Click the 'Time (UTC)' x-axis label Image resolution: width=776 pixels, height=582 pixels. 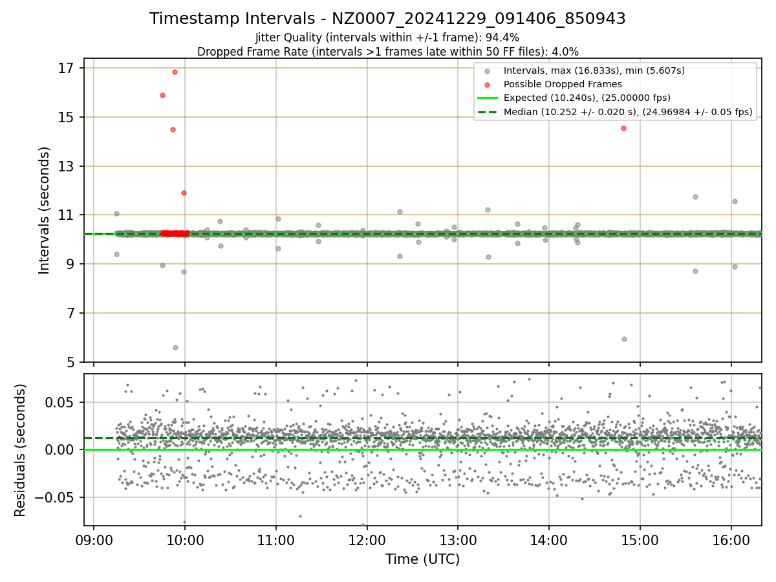point(422,559)
